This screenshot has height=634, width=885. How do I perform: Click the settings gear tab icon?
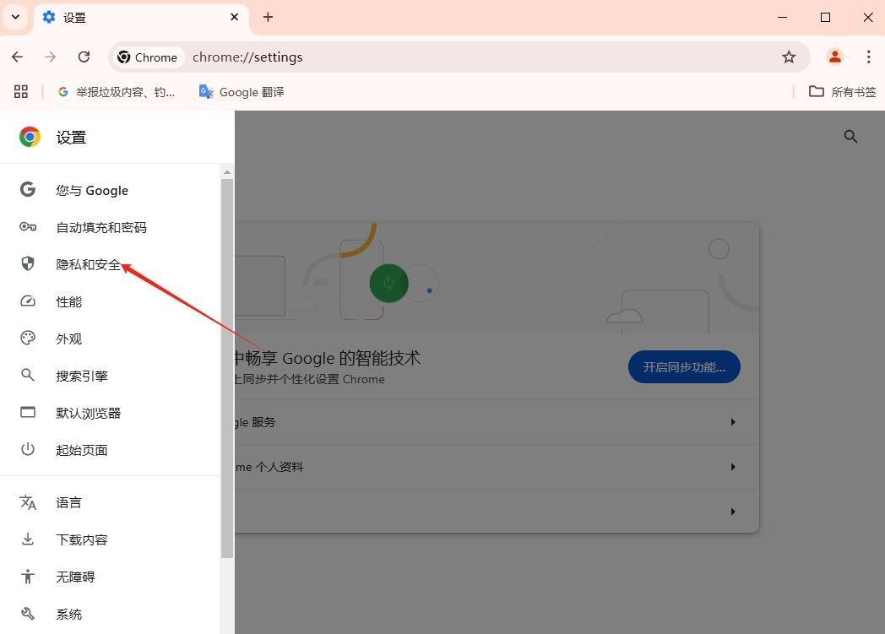click(x=49, y=17)
